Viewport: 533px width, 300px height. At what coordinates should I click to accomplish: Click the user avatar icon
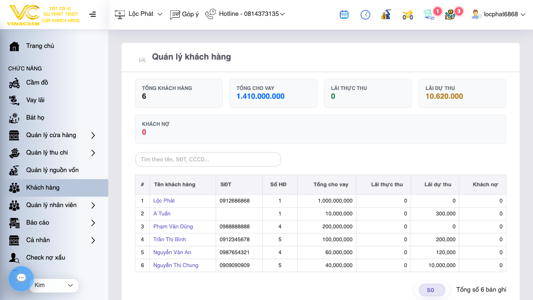[x=476, y=14]
